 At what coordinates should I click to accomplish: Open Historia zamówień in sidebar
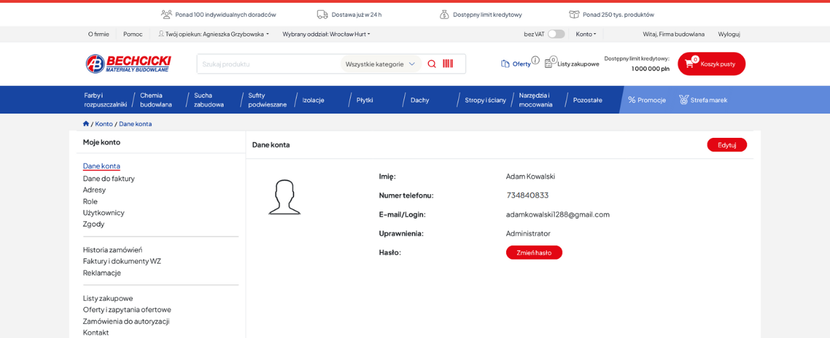[x=113, y=249]
